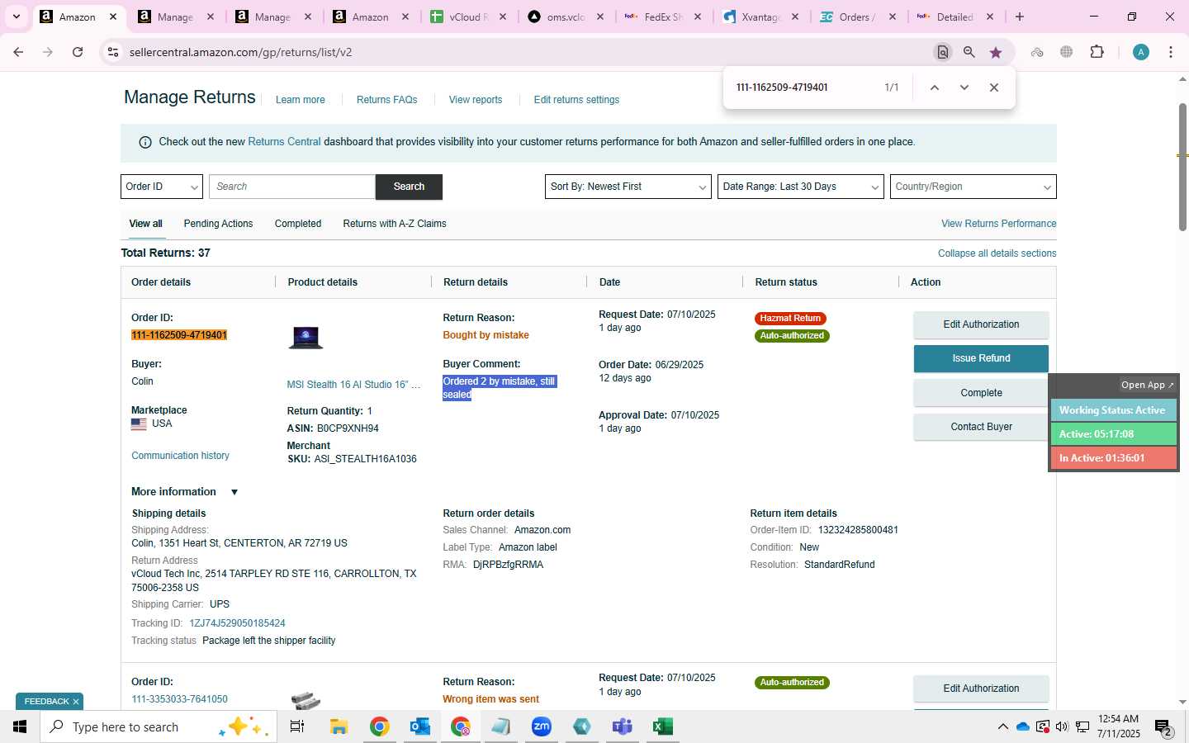Screen dimensions: 1189x743
Task: Reload the page with refresh icon
Action: (x=78, y=52)
